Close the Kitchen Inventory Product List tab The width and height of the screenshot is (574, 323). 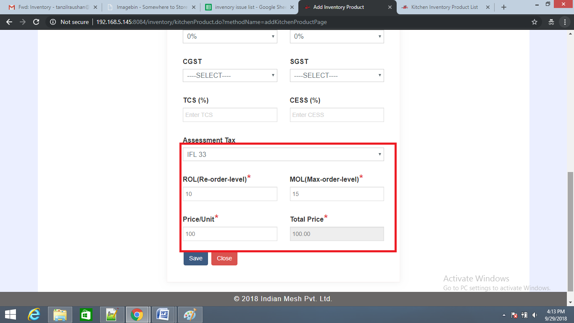(x=488, y=7)
